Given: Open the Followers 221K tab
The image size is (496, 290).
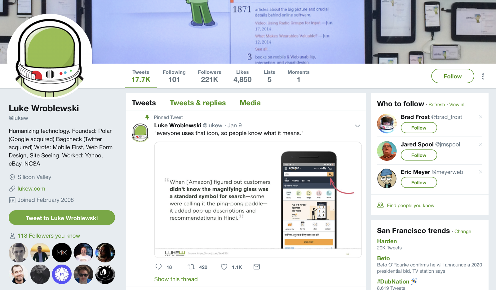Looking at the screenshot, I should coord(210,76).
